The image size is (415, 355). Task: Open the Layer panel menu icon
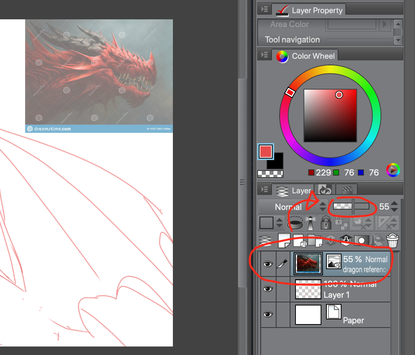pyautogui.click(x=265, y=189)
